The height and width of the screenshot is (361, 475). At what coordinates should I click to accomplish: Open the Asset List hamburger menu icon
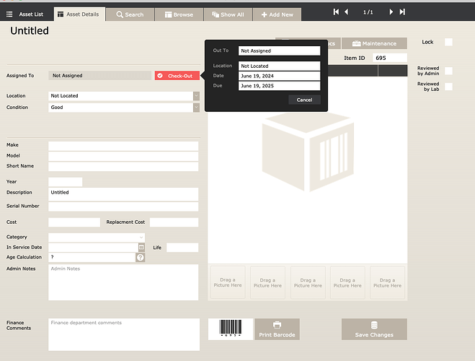point(9,14)
